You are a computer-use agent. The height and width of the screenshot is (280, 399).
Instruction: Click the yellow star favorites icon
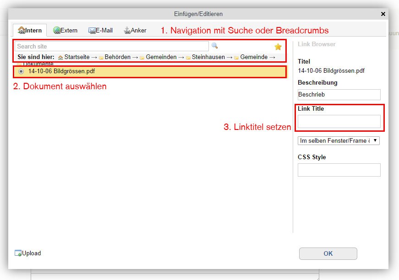coord(278,47)
